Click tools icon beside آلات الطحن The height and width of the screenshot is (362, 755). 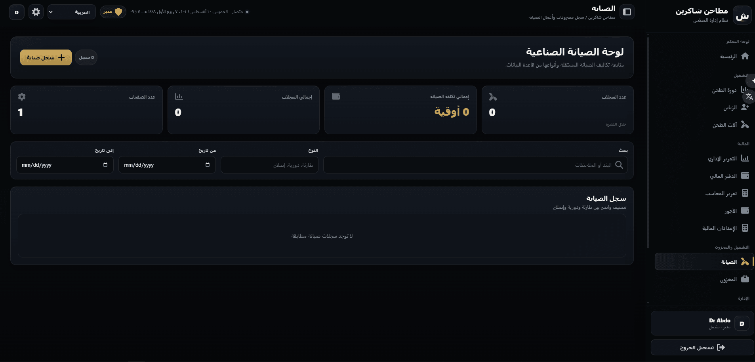coord(745,125)
